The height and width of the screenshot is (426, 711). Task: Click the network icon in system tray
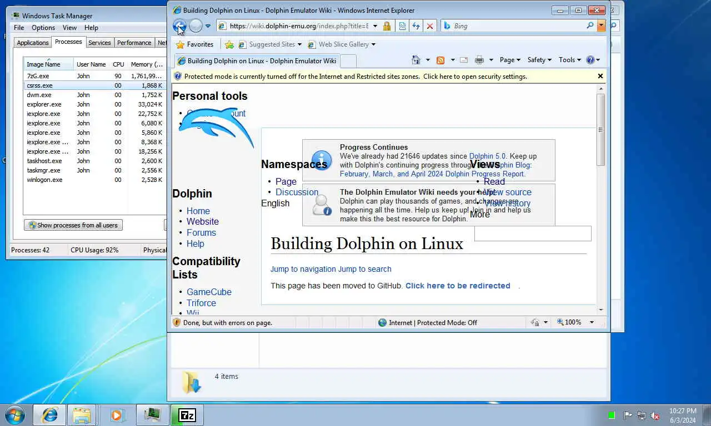point(642,415)
